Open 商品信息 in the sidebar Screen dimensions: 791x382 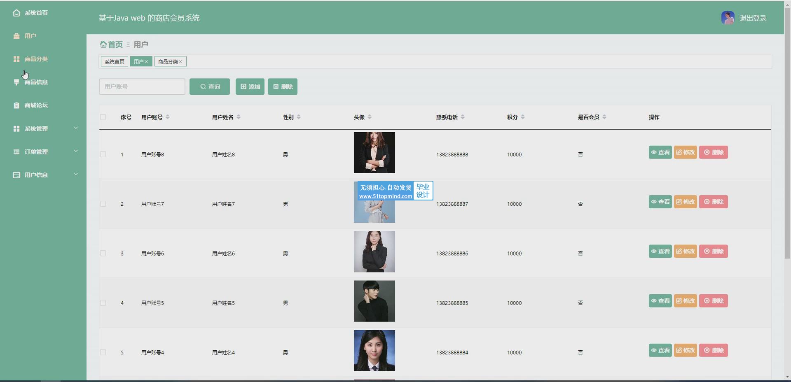36,82
